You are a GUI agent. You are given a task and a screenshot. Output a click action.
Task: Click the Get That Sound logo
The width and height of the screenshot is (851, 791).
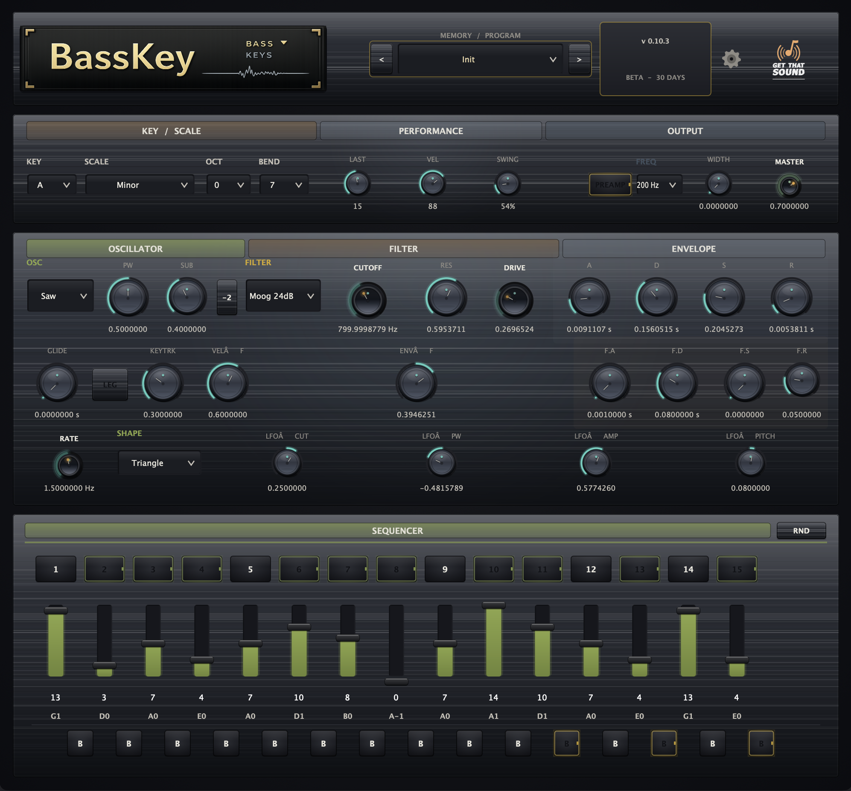tap(789, 59)
